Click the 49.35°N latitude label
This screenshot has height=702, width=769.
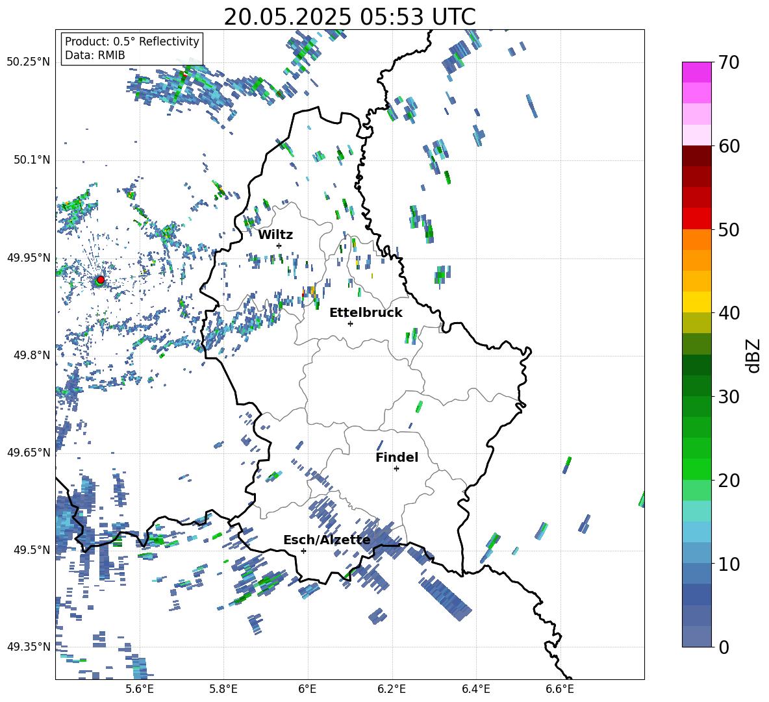29,647
